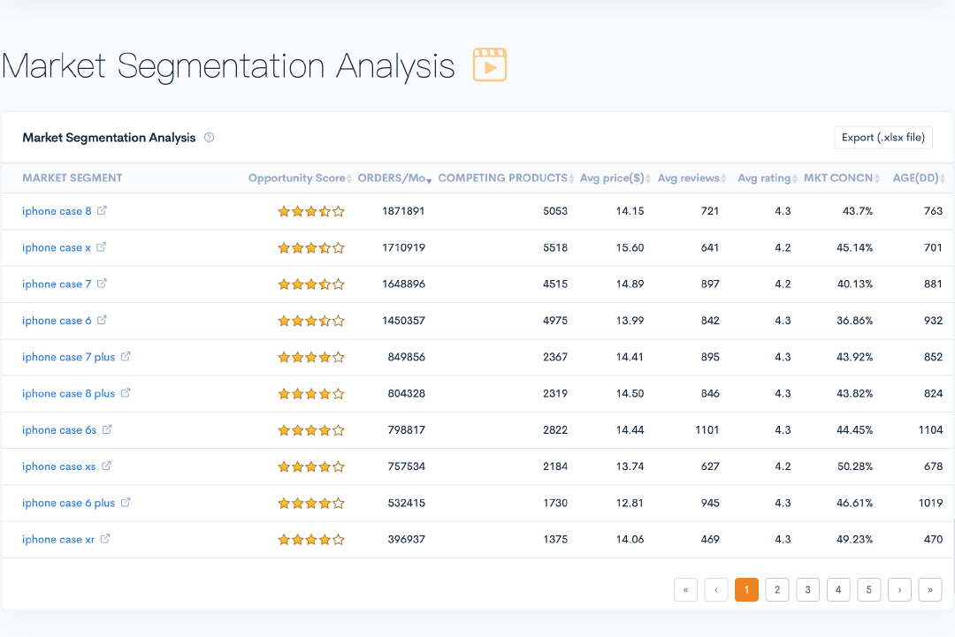Click orders value 396937

[x=406, y=540]
